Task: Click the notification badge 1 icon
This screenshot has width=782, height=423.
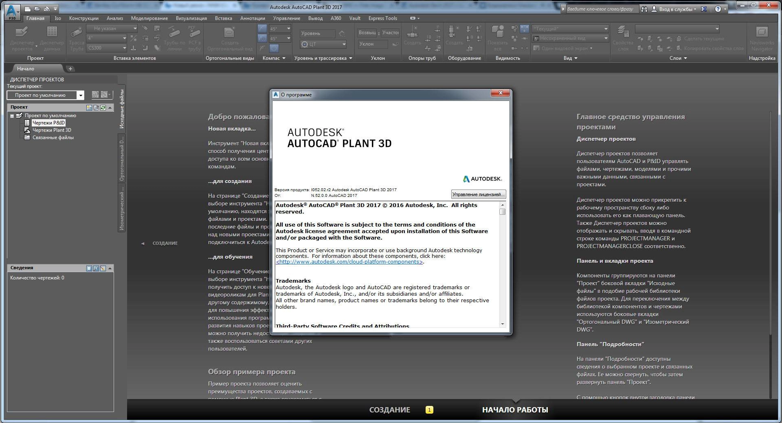Action: point(429,410)
